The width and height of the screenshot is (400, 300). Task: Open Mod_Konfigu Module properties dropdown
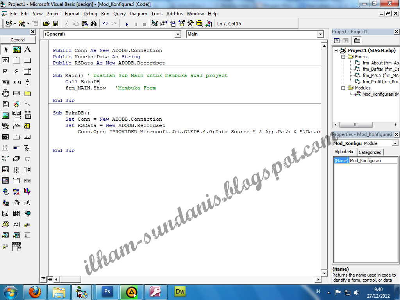coord(395,143)
